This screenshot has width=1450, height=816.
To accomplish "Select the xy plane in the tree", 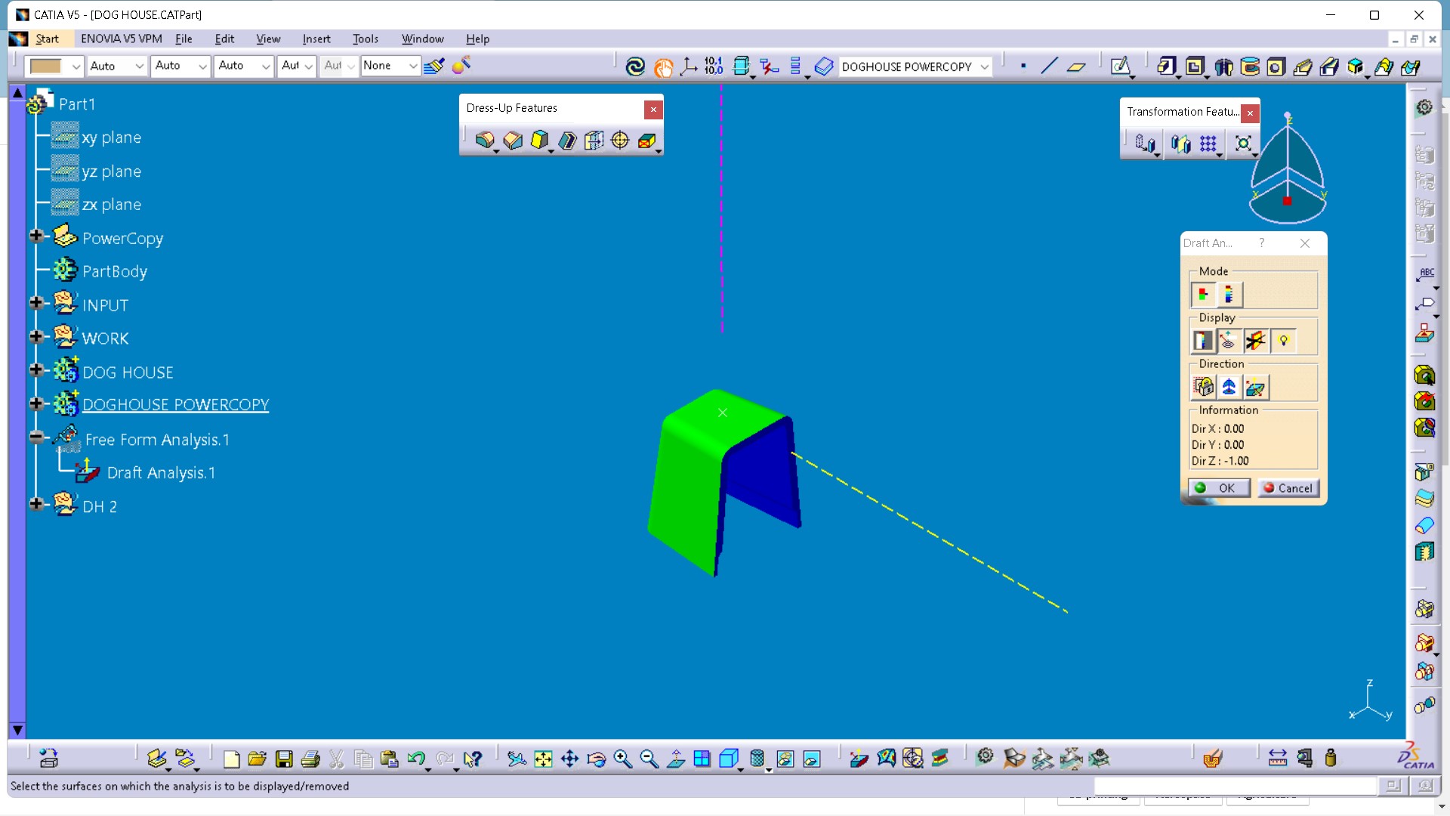I will [x=111, y=138].
